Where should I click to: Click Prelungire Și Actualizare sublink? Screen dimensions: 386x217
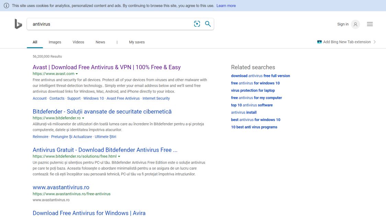71,137
